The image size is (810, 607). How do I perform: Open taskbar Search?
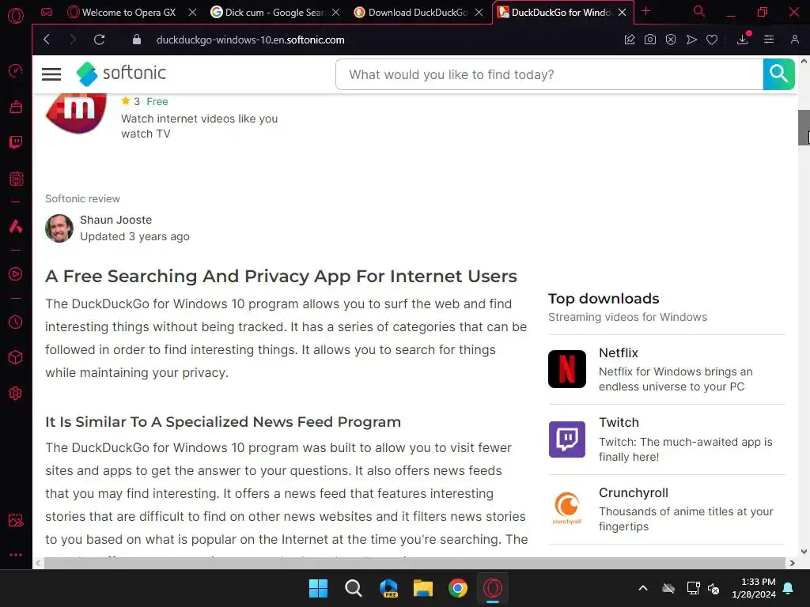(354, 588)
